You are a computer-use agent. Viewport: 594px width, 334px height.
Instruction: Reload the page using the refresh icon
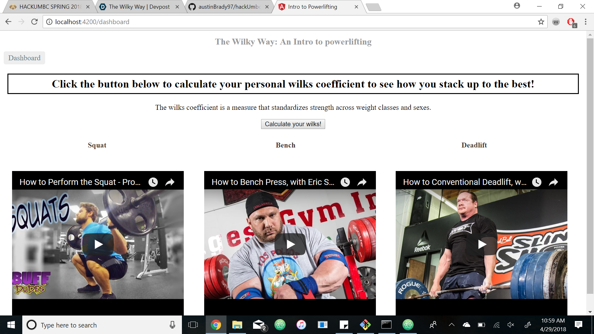click(x=34, y=22)
